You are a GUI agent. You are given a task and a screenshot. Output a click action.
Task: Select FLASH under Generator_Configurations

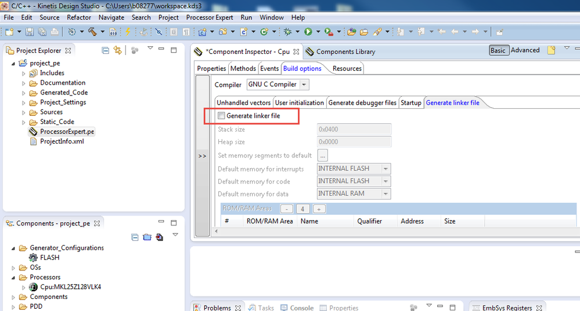[49, 258]
